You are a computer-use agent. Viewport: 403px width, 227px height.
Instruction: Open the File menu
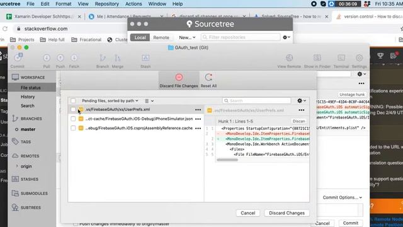(30, 4)
